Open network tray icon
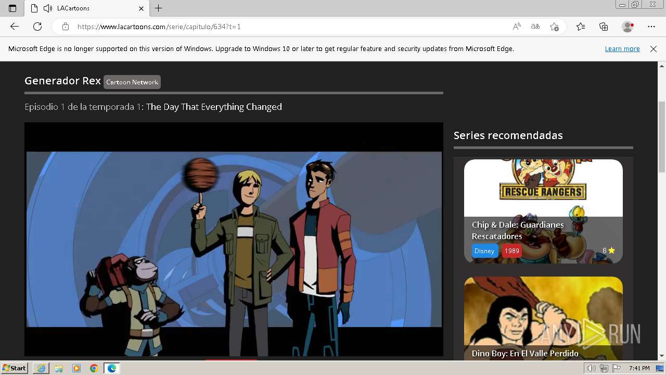This screenshot has height=375, width=666. (604, 368)
